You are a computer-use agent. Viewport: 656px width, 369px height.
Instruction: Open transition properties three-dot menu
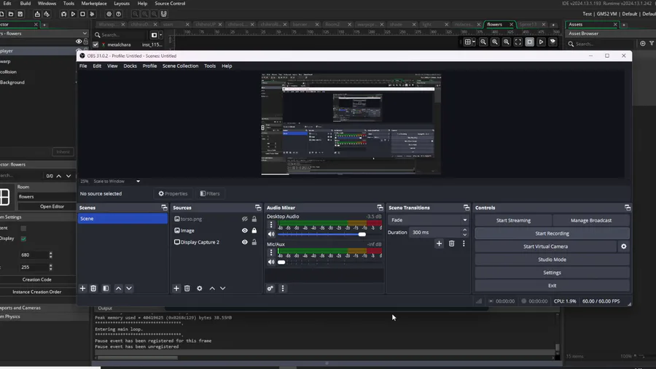(x=464, y=244)
